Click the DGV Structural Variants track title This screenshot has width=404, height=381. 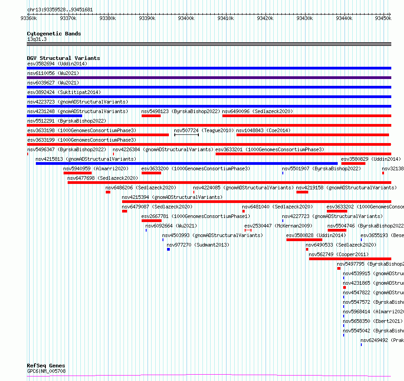pyautogui.click(x=64, y=58)
